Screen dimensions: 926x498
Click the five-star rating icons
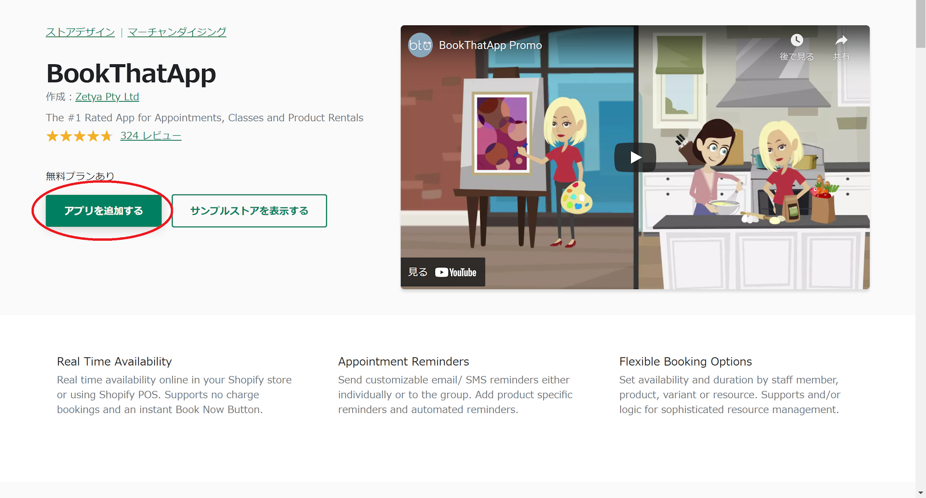(79, 136)
